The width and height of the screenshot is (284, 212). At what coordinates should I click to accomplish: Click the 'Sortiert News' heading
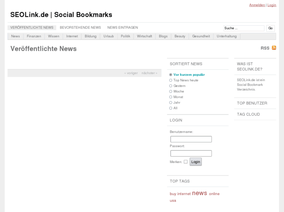coord(186,64)
